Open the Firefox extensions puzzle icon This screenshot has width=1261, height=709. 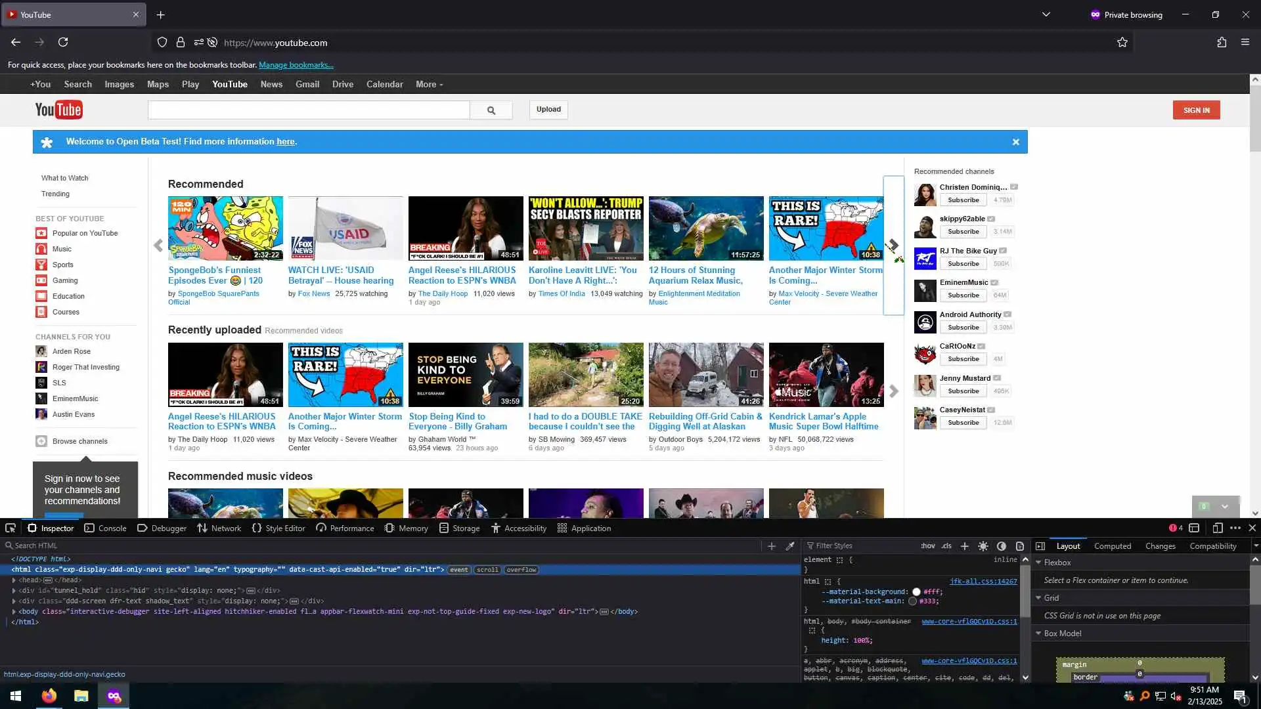point(1221,43)
